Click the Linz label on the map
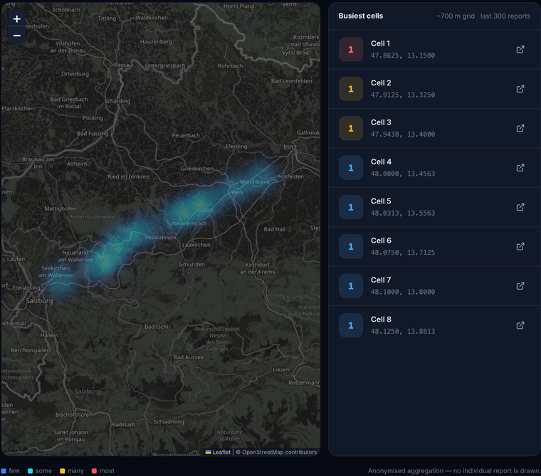This screenshot has width=541, height=476. 290,147
